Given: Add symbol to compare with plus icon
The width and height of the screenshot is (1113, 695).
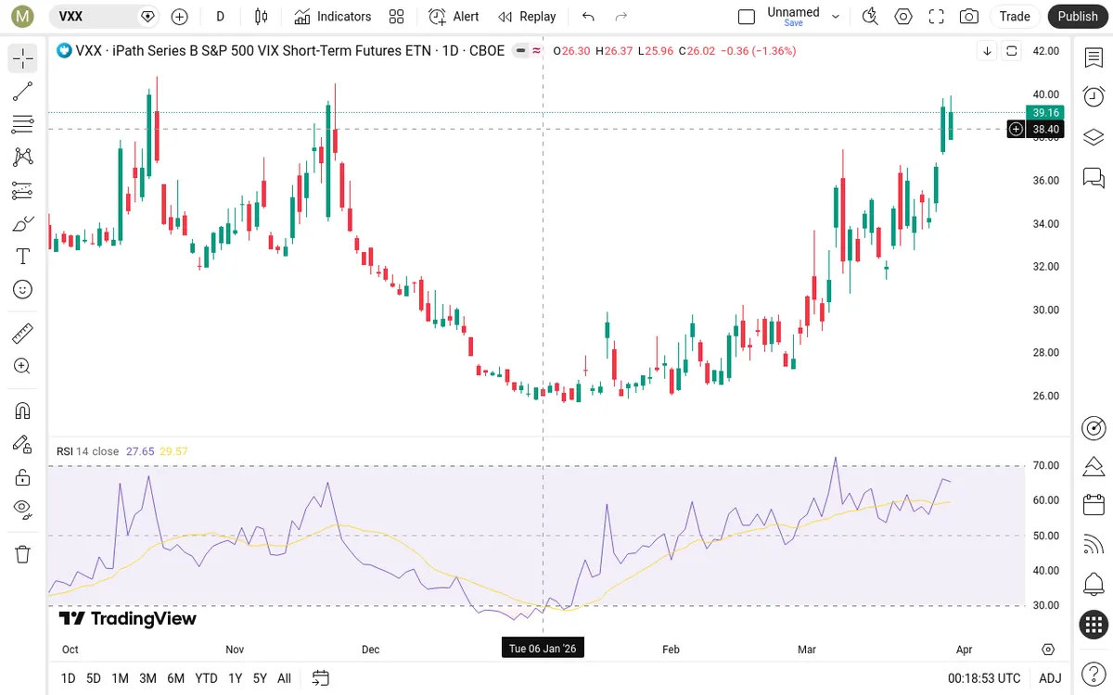Looking at the screenshot, I should pos(180,17).
